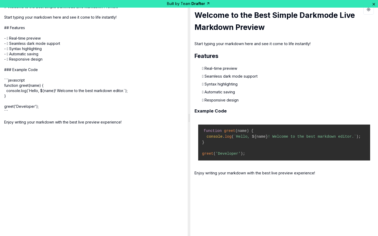Click the 'greet('Developer');' editor line
This screenshot has height=236, width=378.
pos(22,106)
